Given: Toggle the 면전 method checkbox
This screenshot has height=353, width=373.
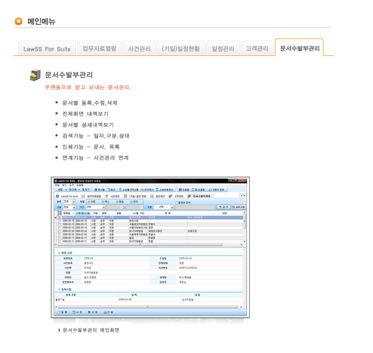Looking at the screenshot, I should point(132,201).
